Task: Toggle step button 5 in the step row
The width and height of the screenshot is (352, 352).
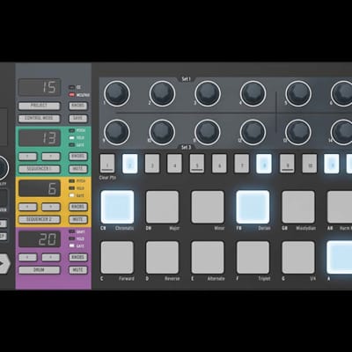Action: point(197,164)
